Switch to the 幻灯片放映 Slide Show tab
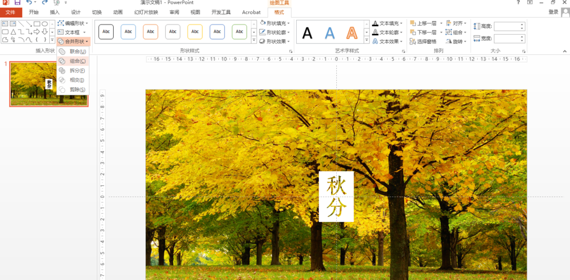The width and height of the screenshot is (570, 280). click(x=146, y=13)
